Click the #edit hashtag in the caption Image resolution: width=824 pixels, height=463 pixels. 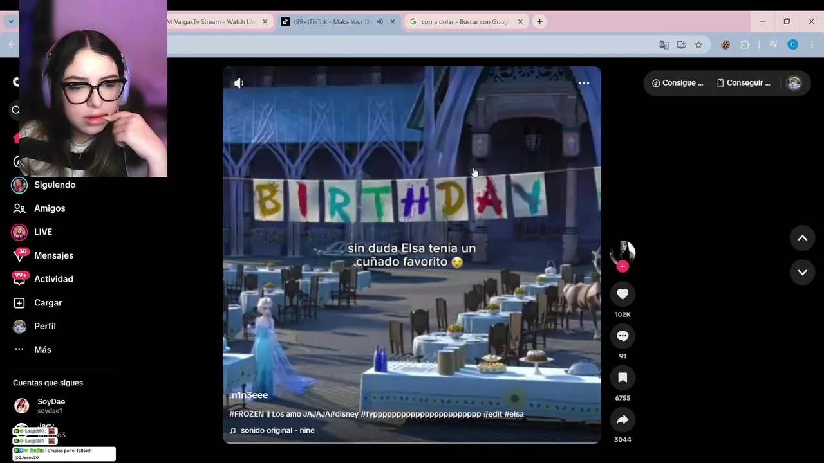coord(492,414)
